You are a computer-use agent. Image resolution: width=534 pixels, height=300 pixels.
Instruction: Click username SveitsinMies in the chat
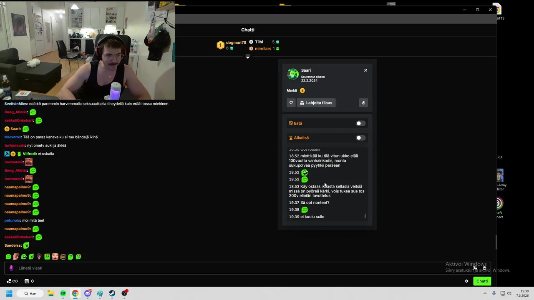(16, 104)
